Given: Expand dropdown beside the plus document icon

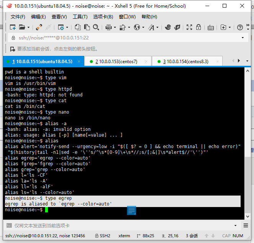Looking at the screenshot, I should (x=230, y=28).
